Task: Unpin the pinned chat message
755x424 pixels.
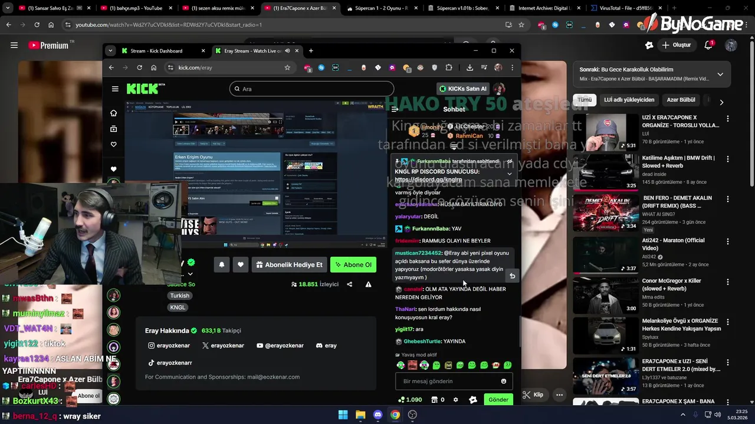Action: [x=510, y=161]
